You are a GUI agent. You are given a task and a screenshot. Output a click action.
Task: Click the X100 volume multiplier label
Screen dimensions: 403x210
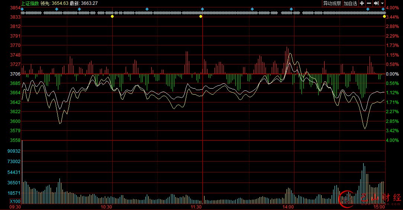coord(15,201)
